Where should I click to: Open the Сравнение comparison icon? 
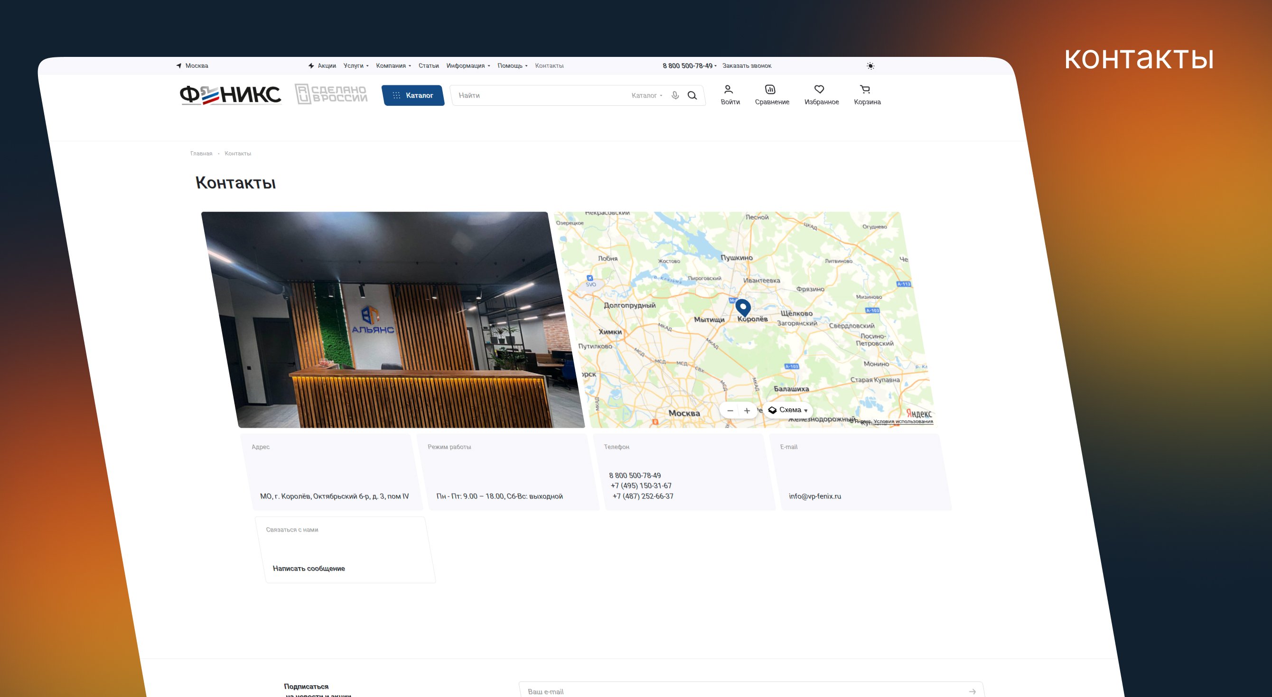click(x=770, y=90)
